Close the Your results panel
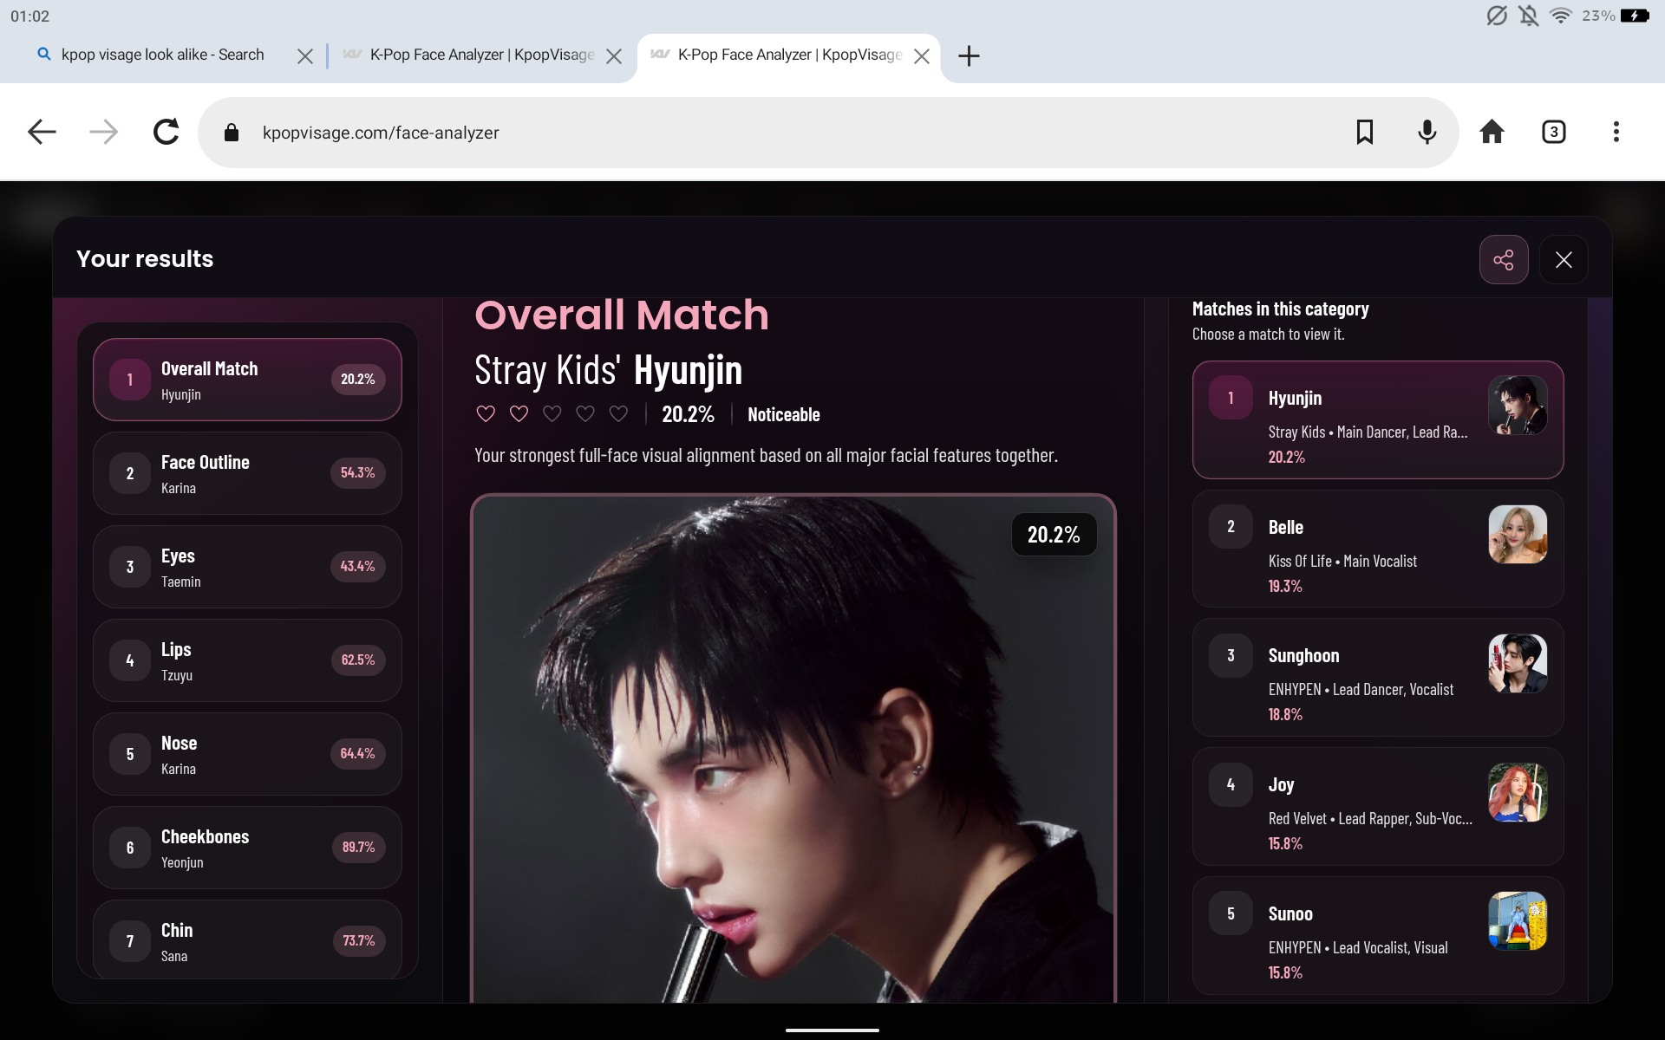1665x1040 pixels. pyautogui.click(x=1564, y=259)
